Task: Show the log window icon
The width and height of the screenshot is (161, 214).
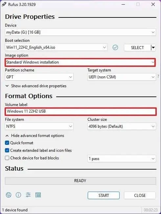Action: point(38,195)
